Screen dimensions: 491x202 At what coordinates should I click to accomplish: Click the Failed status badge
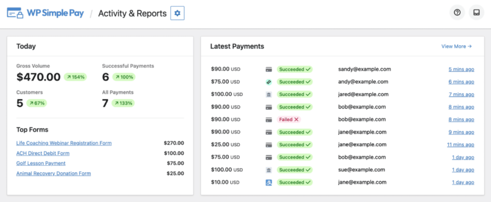coord(289,119)
